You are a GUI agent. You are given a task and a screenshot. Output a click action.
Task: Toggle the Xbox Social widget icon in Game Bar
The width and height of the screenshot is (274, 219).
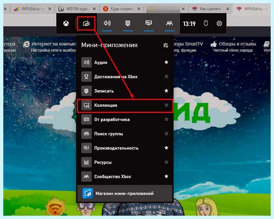(169, 23)
